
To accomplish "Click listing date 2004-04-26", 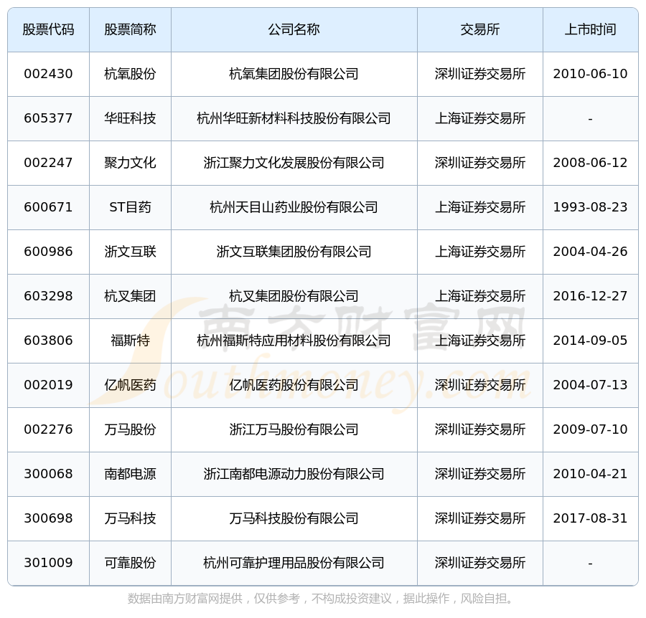I will [591, 252].
